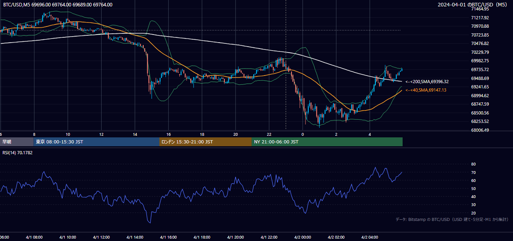Click the RSI axis level 70
Viewport: 513px width, 241px height.
pyautogui.click(x=473, y=172)
